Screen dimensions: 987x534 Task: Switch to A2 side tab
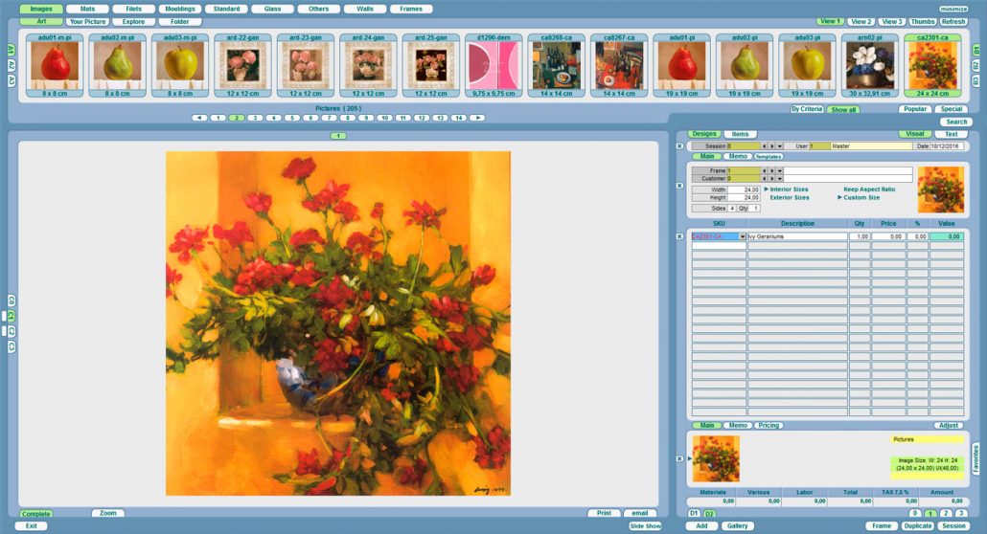(x=11, y=65)
